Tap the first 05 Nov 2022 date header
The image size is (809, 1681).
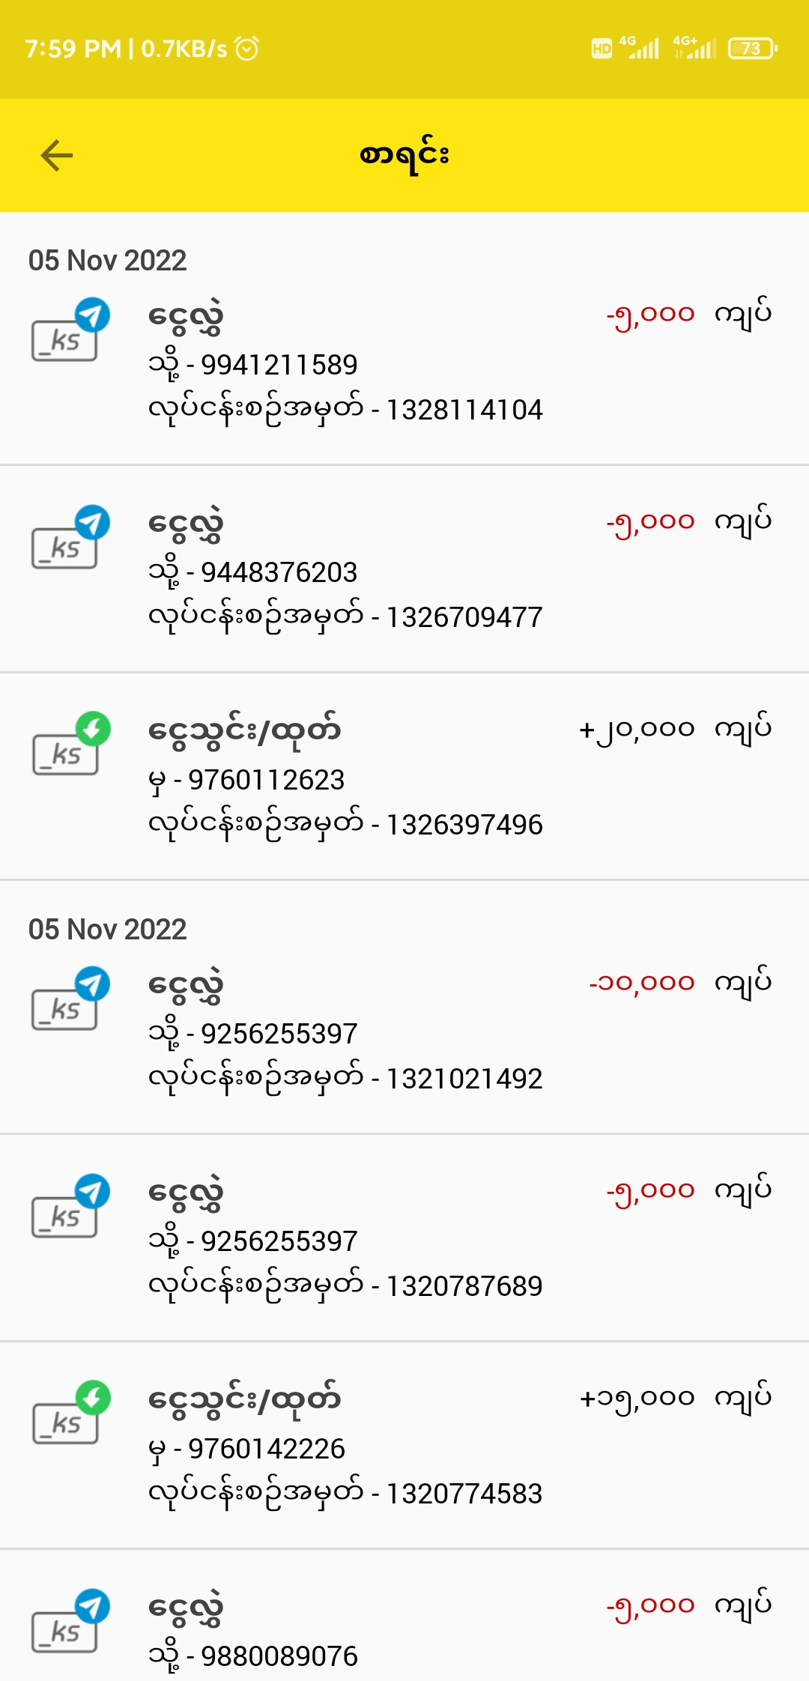108,261
